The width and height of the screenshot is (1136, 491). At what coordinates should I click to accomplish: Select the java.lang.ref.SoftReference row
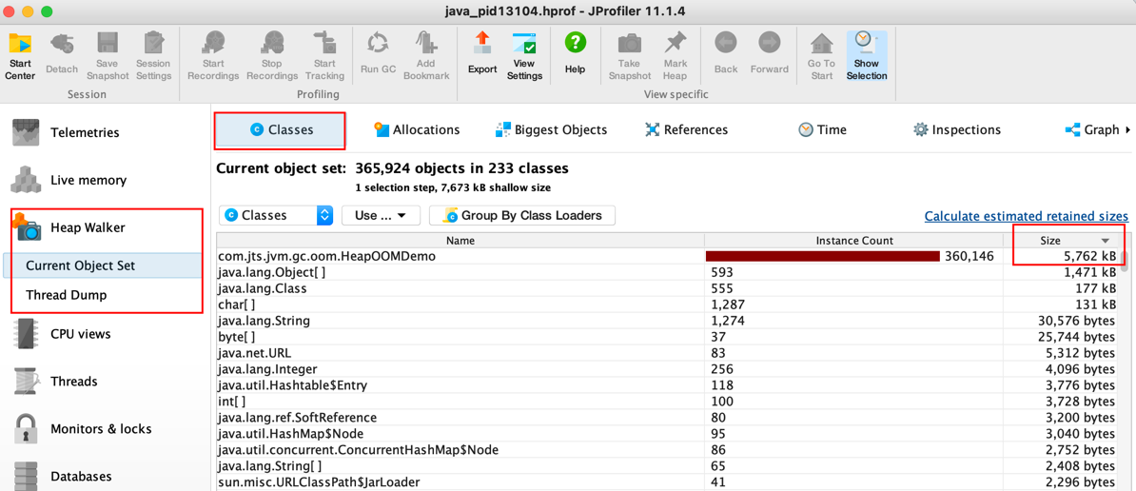pos(668,418)
